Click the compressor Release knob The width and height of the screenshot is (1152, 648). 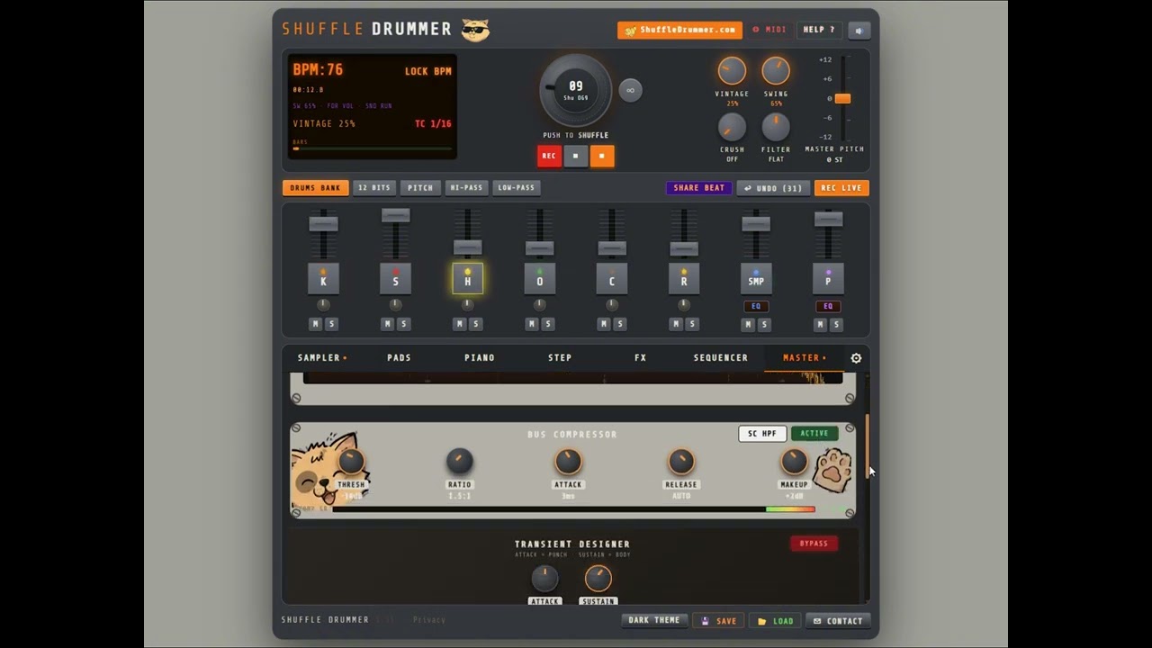click(x=681, y=462)
